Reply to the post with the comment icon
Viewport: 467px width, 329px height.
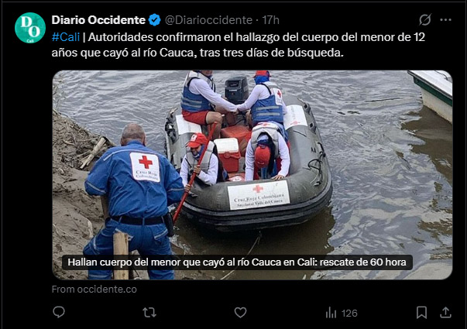59,312
